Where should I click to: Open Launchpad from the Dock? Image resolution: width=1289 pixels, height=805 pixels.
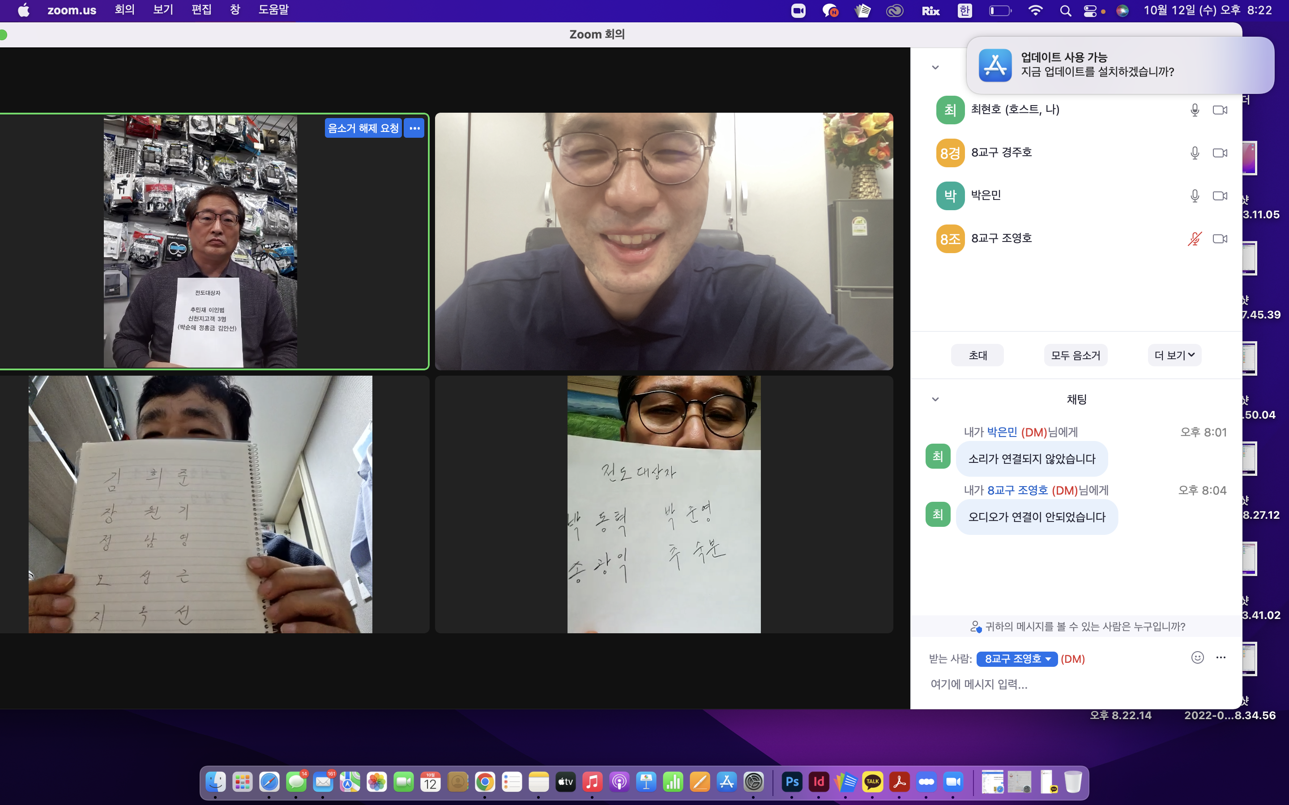(x=242, y=782)
